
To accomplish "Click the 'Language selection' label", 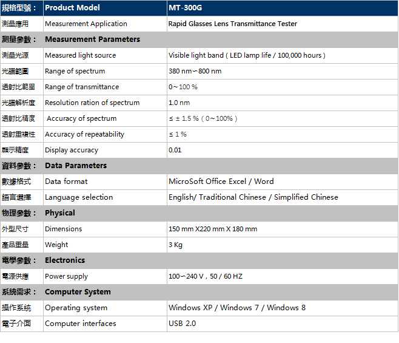I will coord(79,197).
